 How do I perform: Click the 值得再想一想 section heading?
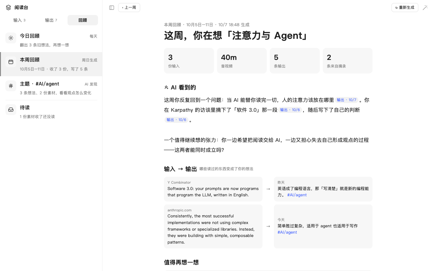click(x=181, y=262)
